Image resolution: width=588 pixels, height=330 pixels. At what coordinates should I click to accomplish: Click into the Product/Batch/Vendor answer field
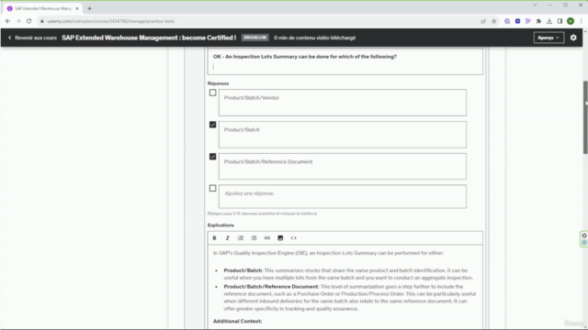click(x=343, y=103)
